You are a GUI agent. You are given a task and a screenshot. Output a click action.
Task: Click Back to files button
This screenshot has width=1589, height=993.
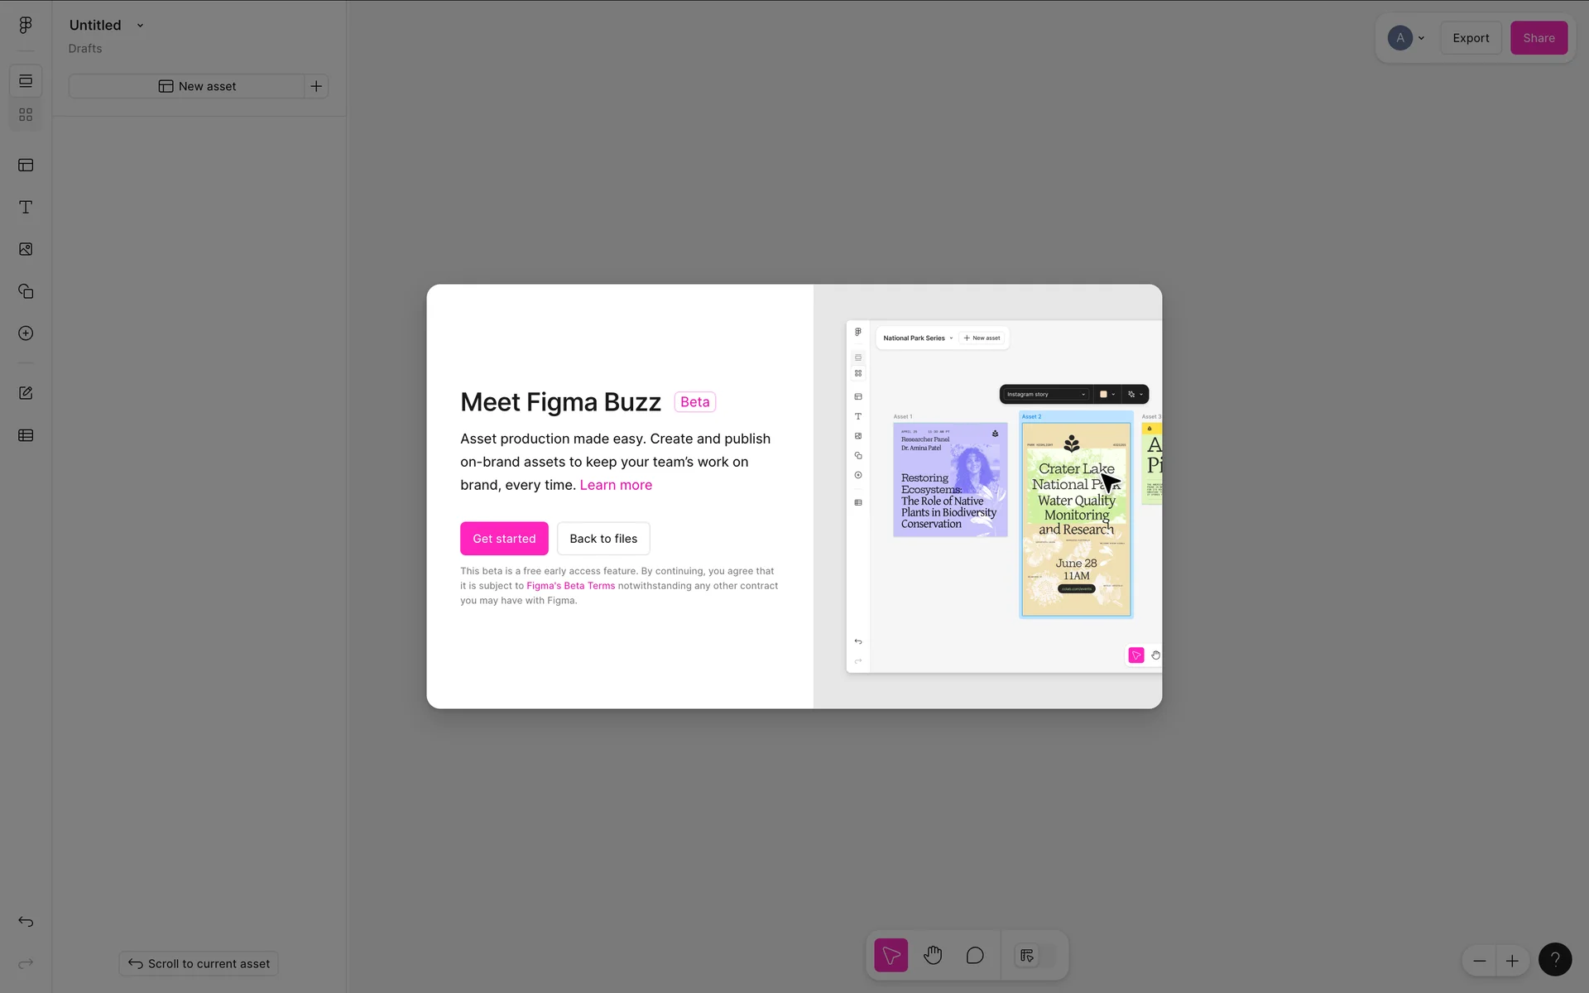coord(603,539)
